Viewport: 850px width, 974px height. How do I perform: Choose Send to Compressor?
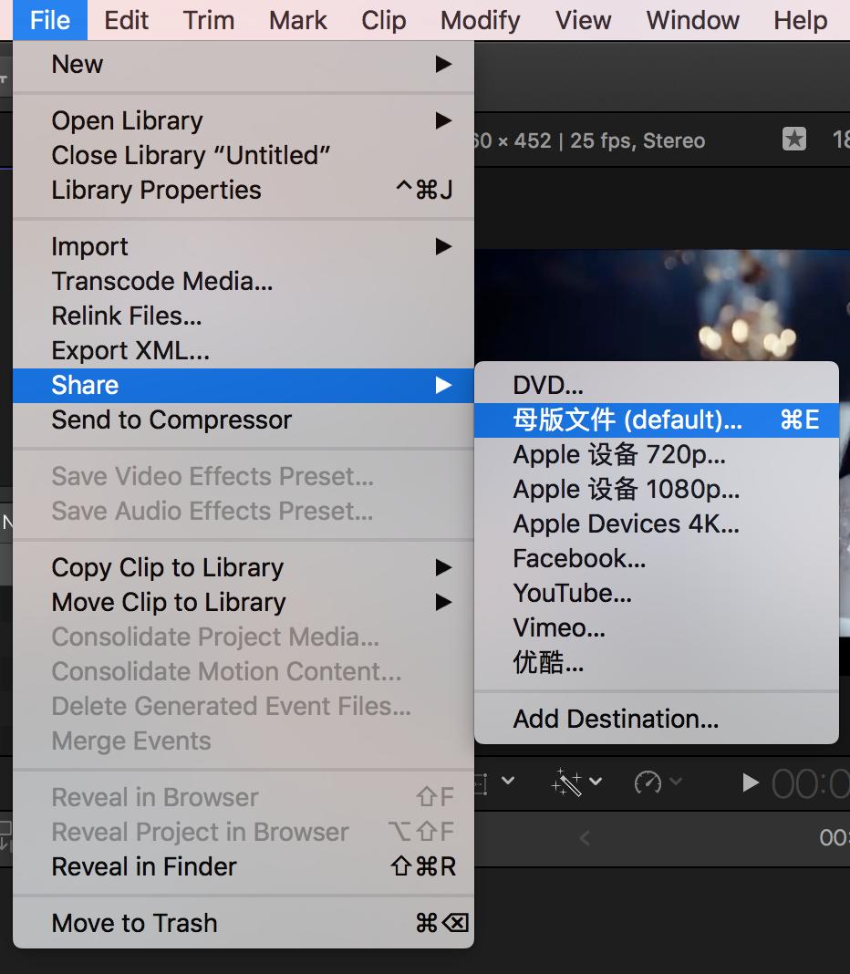[243, 420]
